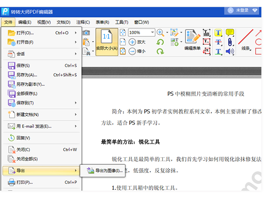Viewport: 264px width, 209px height.
Task: Open the 编辑(E) menu
Action: (25, 22)
